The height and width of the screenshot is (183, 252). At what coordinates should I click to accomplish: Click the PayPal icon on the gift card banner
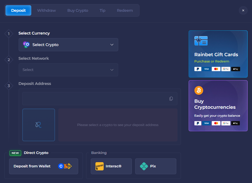[x=198, y=69]
